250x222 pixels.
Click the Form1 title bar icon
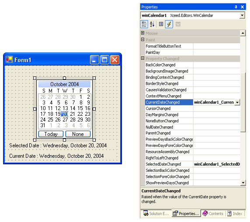pyautogui.click(x=9, y=59)
